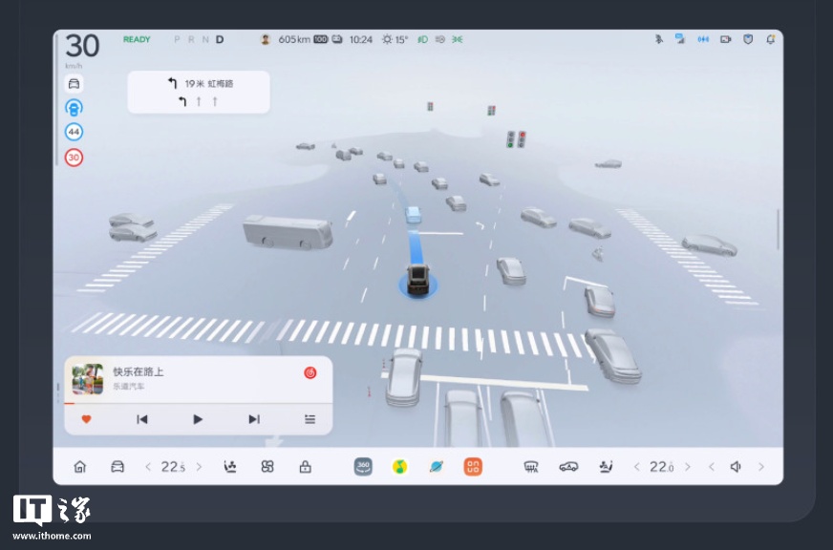833x550 pixels.
Task: Tap the navigation turn card to 虹梅路
Action: [199, 92]
